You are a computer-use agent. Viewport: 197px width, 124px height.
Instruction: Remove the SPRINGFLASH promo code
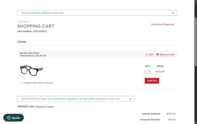coord(44,106)
